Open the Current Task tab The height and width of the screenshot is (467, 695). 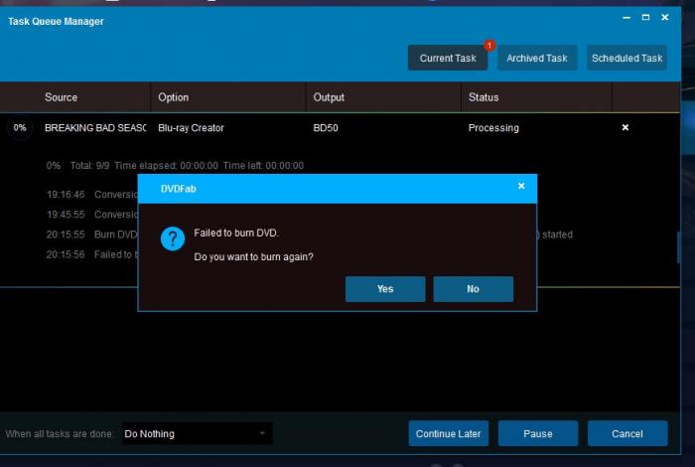pos(448,58)
